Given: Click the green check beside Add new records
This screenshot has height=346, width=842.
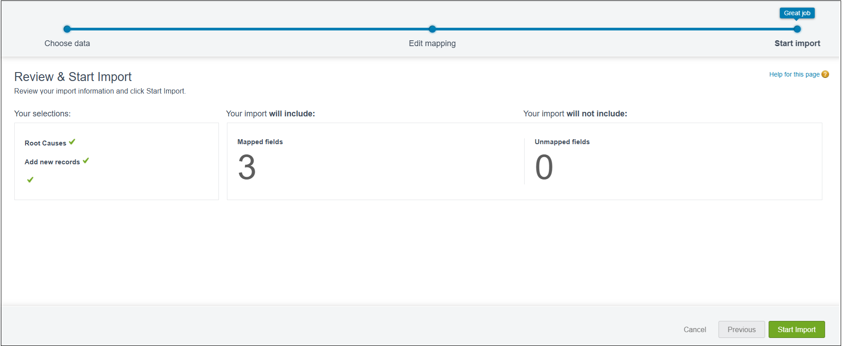Looking at the screenshot, I should click(x=86, y=160).
